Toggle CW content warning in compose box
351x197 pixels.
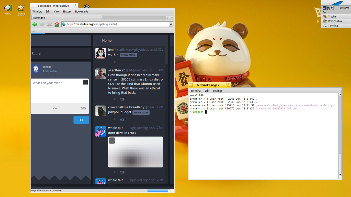[55, 108]
